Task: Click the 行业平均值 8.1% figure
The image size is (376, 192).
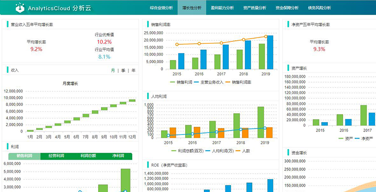Action: coord(104,57)
